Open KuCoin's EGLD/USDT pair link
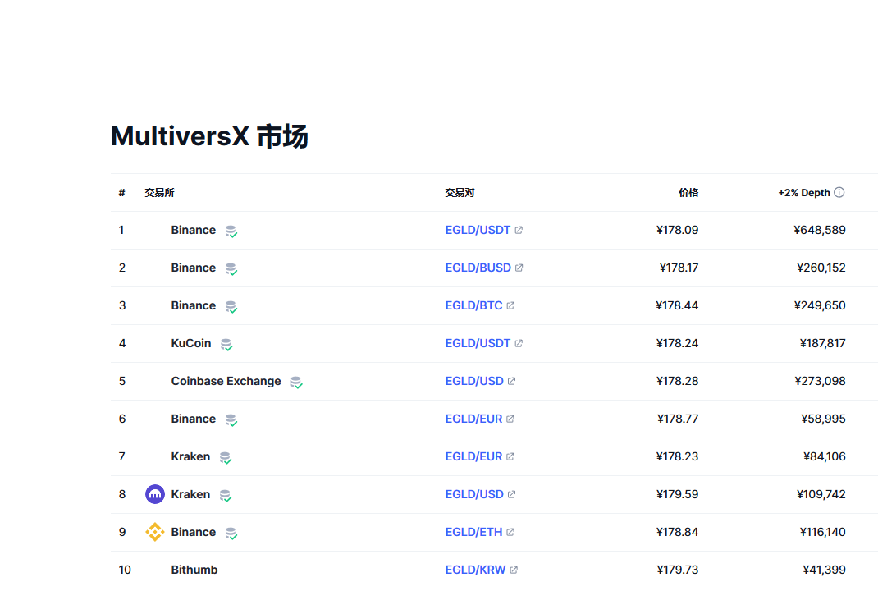Screen dimensions: 878x591 [x=478, y=343]
